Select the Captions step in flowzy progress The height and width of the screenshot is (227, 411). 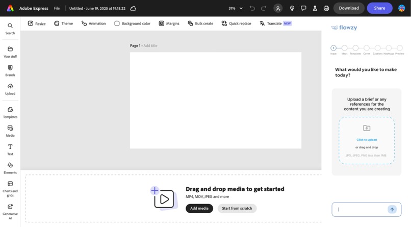[377, 48]
